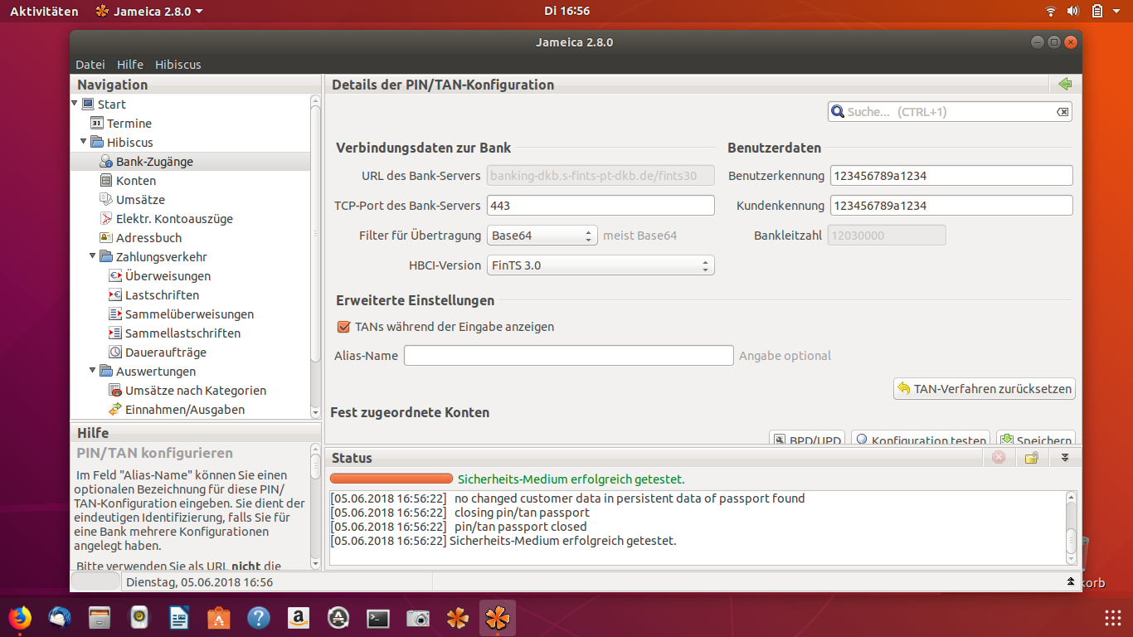Open the Terminal from the dock
The width and height of the screenshot is (1133, 637).
(x=378, y=618)
